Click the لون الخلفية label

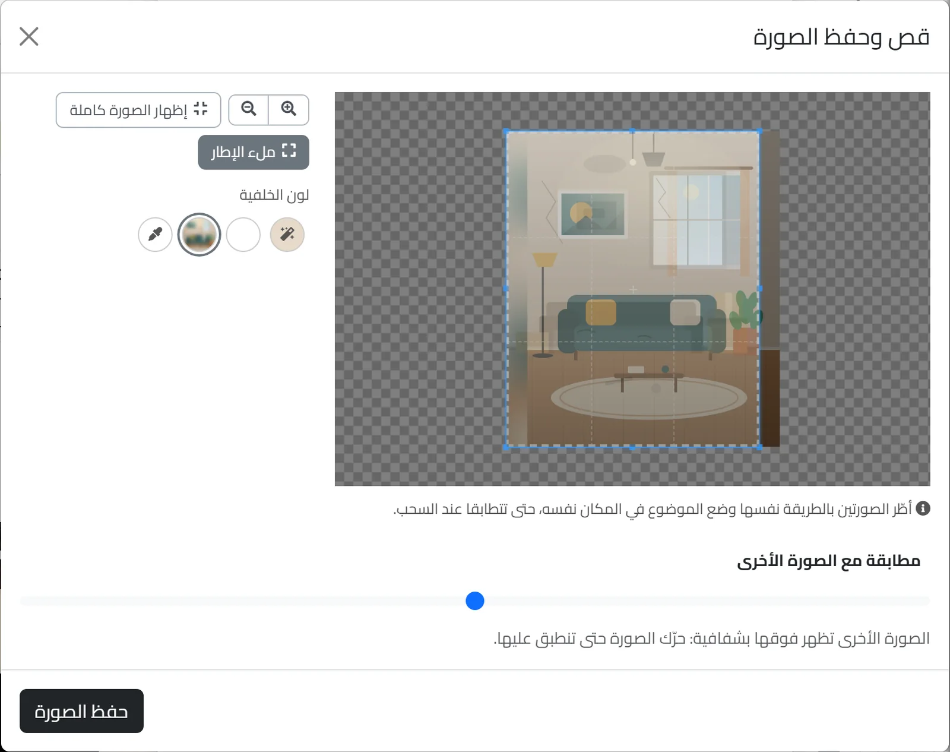(x=274, y=195)
